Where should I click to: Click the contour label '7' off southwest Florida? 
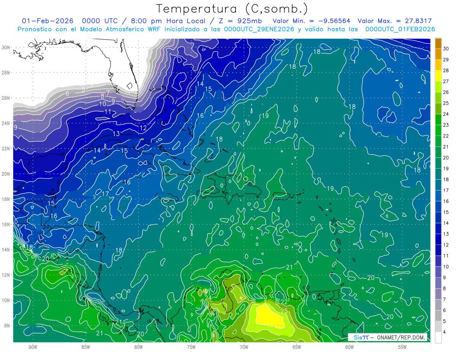(x=108, y=92)
